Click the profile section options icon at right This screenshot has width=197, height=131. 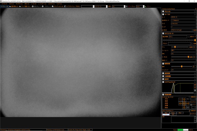(195, 11)
